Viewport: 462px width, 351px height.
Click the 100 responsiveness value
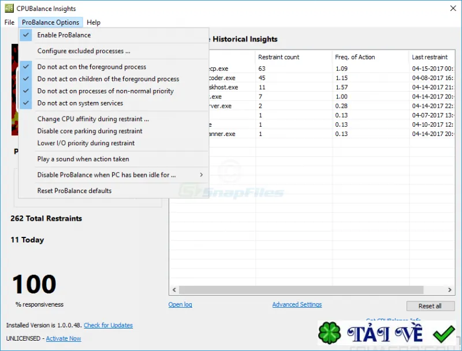click(x=34, y=284)
